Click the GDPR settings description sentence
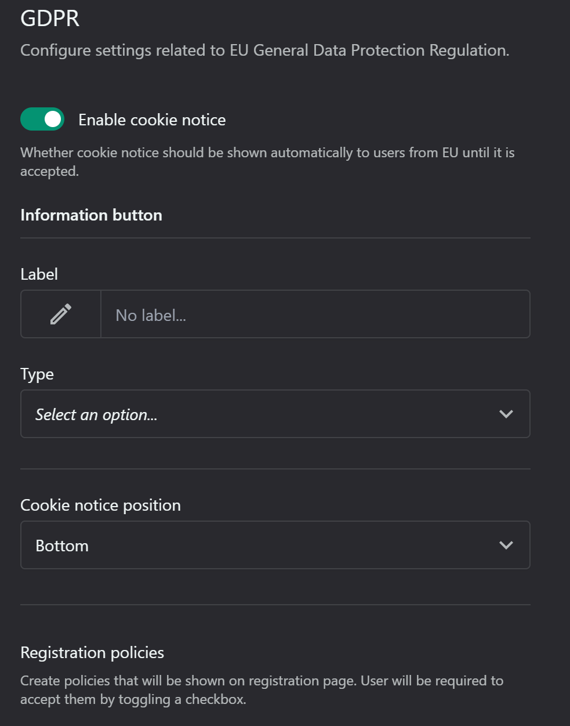570x726 pixels. coord(265,50)
